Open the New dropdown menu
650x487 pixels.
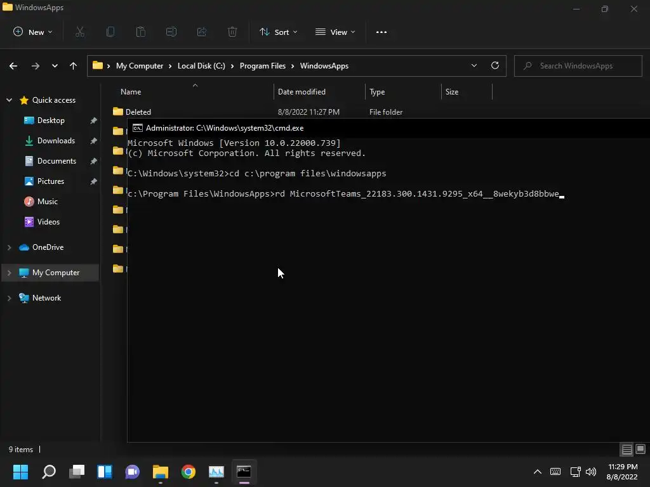tap(33, 32)
